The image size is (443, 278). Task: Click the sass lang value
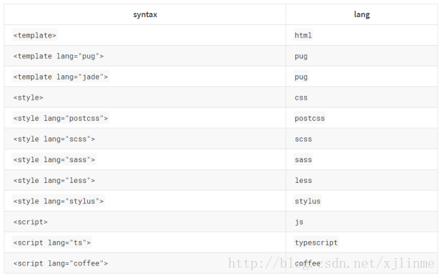pyautogui.click(x=303, y=160)
